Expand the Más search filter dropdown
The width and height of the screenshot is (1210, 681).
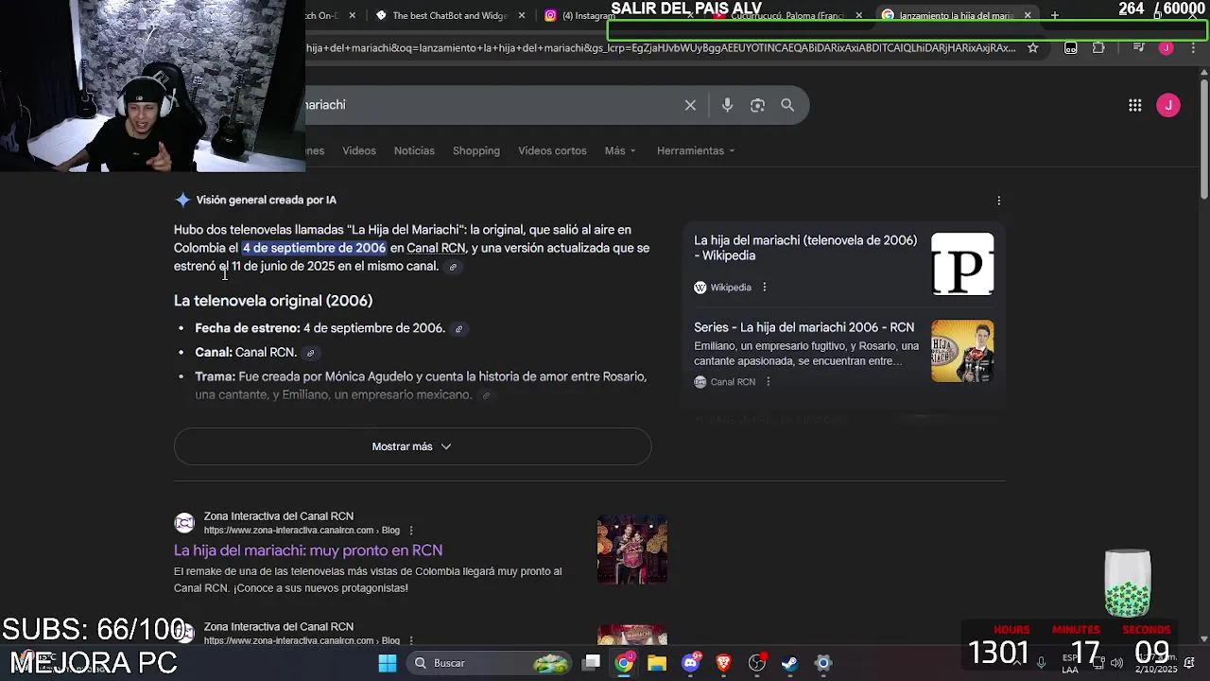[x=620, y=150]
